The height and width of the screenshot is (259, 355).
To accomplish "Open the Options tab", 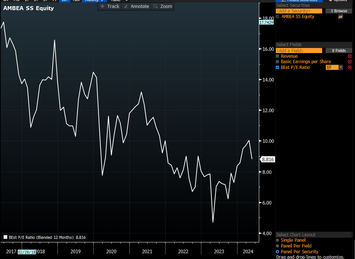I will pos(338,1).
